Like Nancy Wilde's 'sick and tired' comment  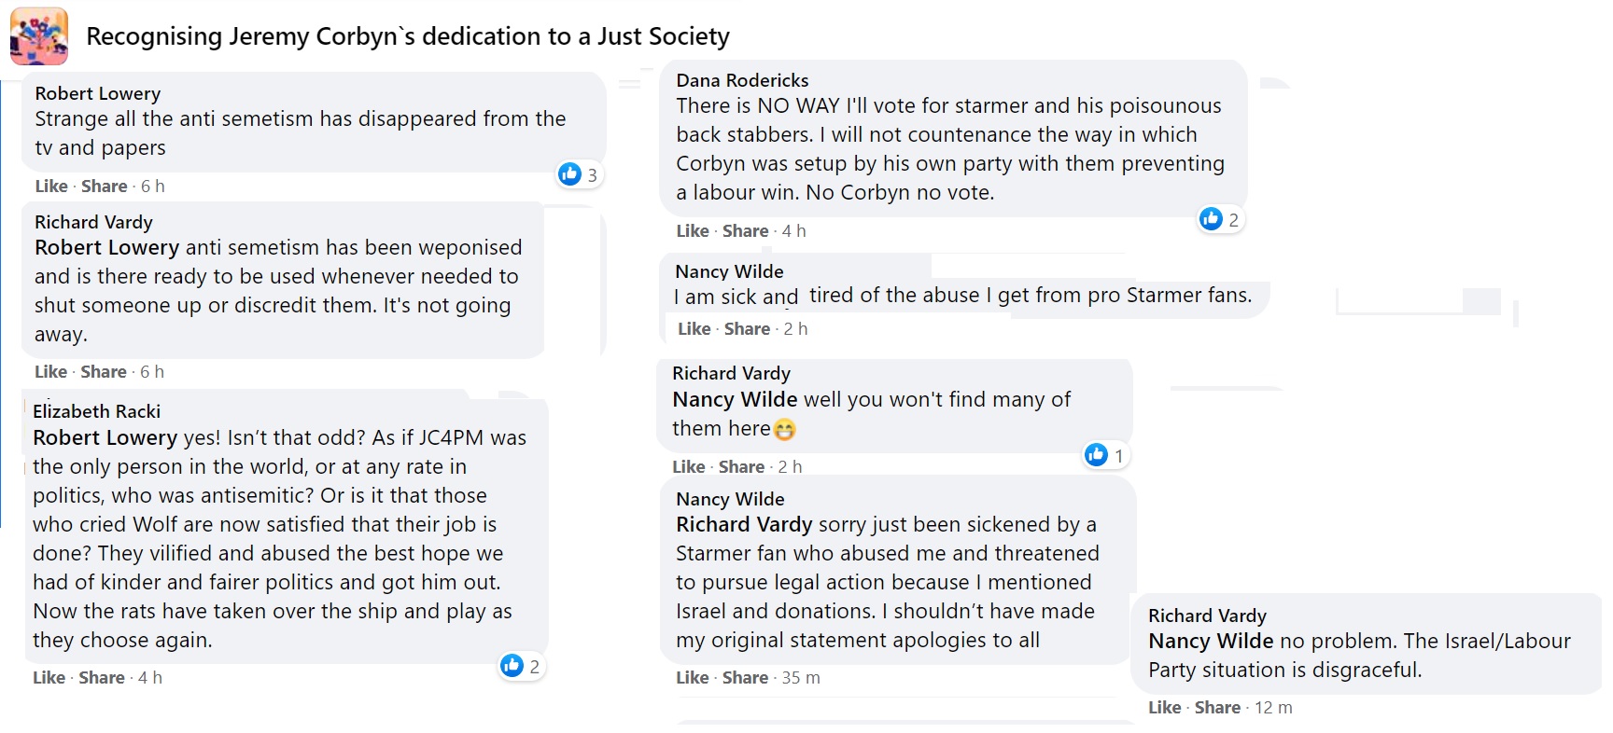coord(694,329)
